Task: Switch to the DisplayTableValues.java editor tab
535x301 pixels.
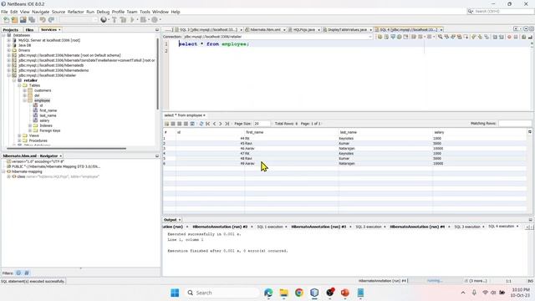Action: tap(347, 30)
